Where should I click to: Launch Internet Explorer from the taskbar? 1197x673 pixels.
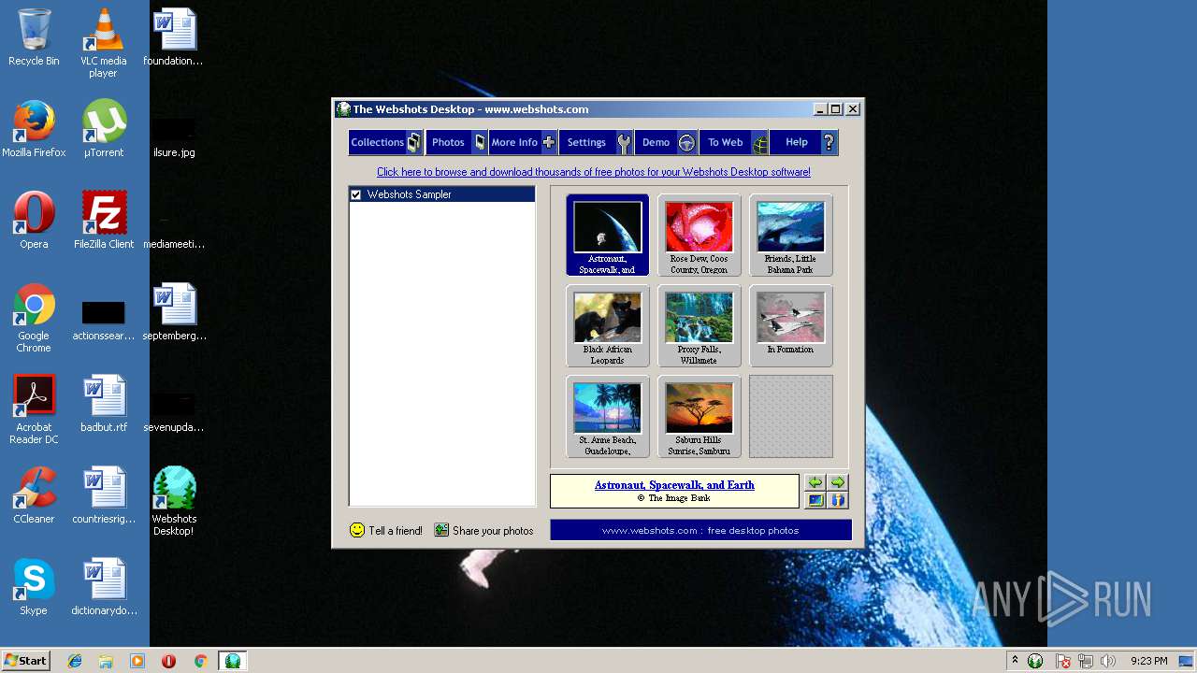coord(75,661)
